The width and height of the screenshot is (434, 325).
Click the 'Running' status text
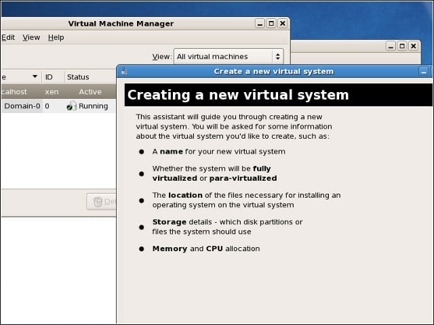coord(94,106)
